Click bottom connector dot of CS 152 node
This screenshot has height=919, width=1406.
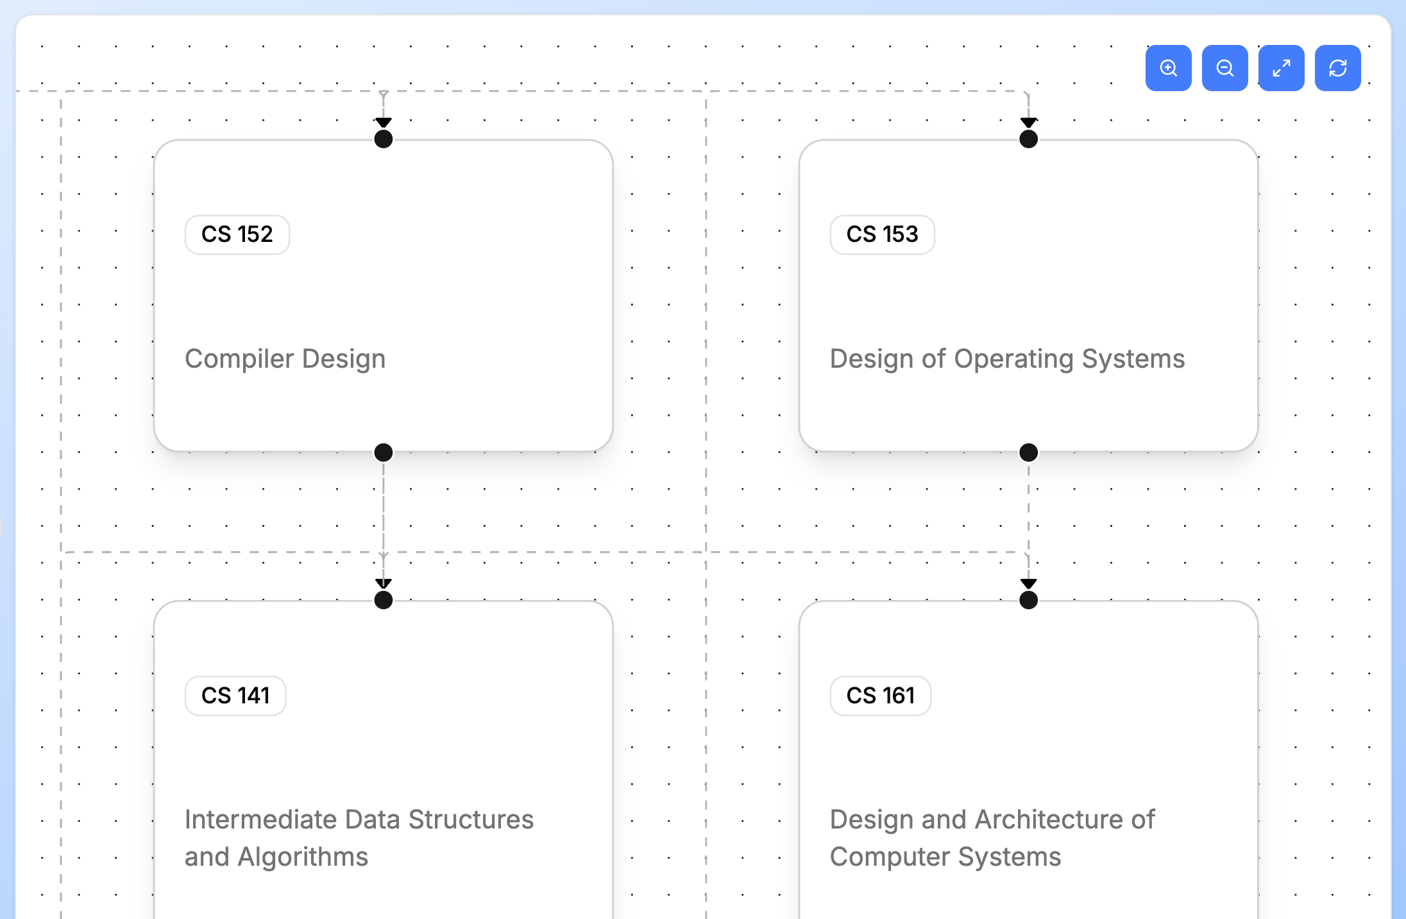coord(384,452)
